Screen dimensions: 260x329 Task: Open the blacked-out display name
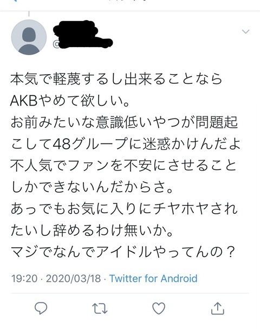pos(76,28)
